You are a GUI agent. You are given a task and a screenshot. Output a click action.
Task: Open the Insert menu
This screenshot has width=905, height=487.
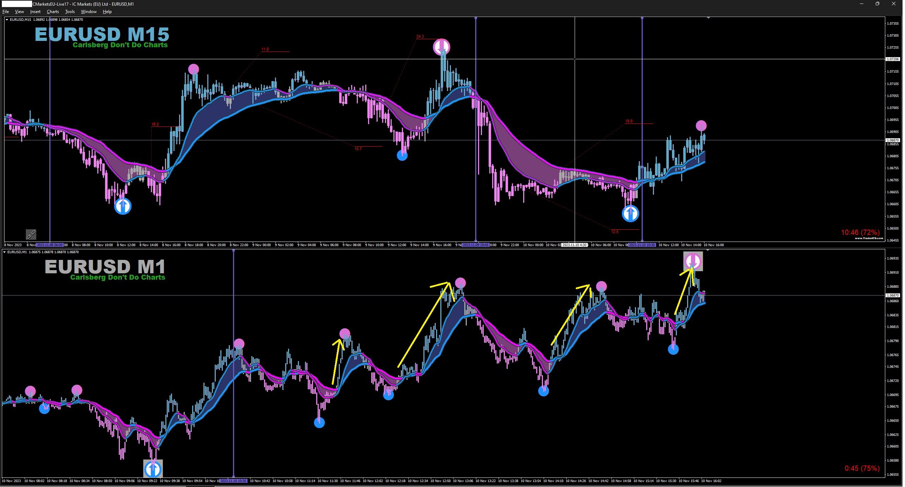point(35,12)
